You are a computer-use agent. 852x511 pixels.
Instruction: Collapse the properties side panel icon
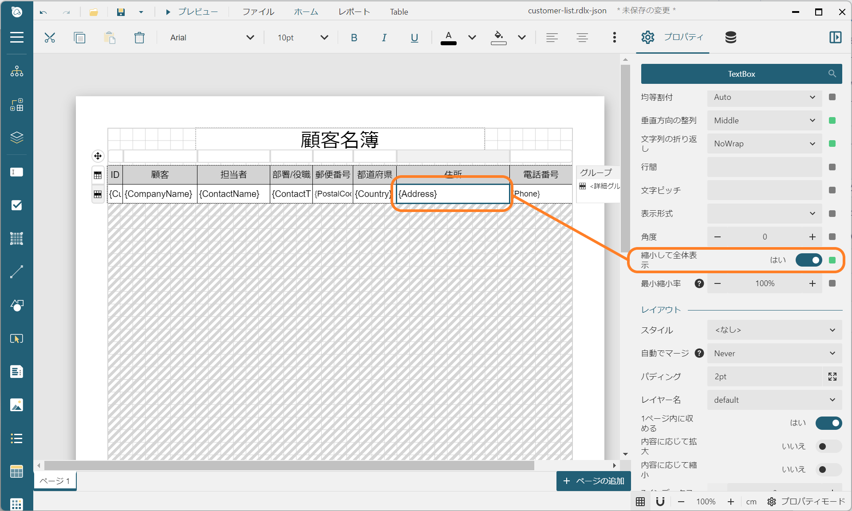[x=835, y=37]
